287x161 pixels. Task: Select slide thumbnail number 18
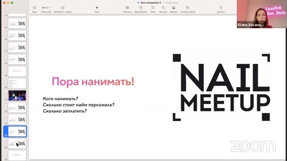point(17,59)
